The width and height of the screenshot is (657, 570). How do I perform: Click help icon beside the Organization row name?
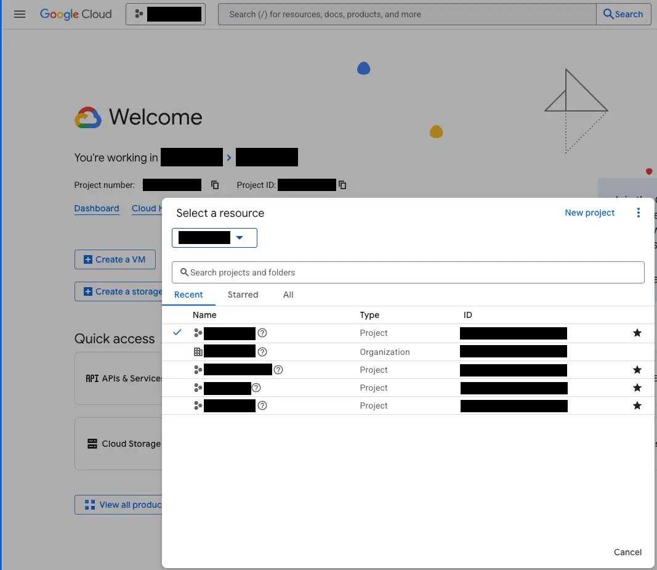(x=262, y=352)
